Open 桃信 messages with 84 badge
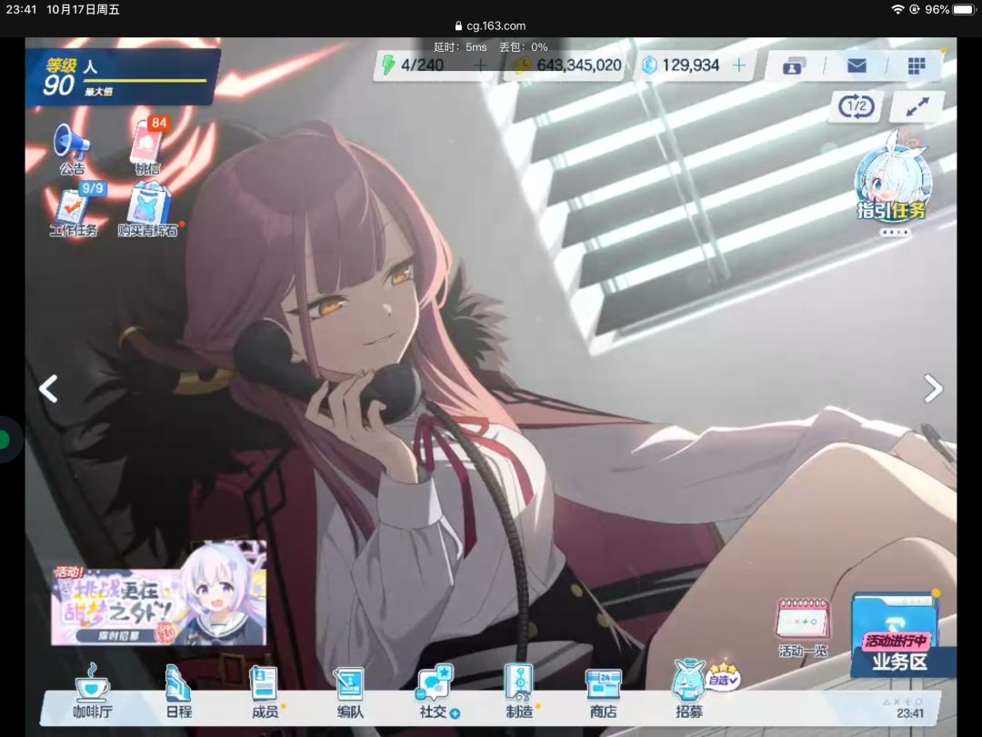This screenshot has width=982, height=737. click(148, 146)
